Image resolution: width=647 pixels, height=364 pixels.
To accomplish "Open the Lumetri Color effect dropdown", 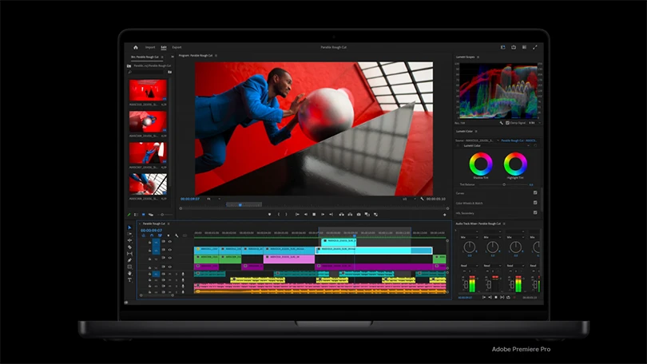I will 495,145.
